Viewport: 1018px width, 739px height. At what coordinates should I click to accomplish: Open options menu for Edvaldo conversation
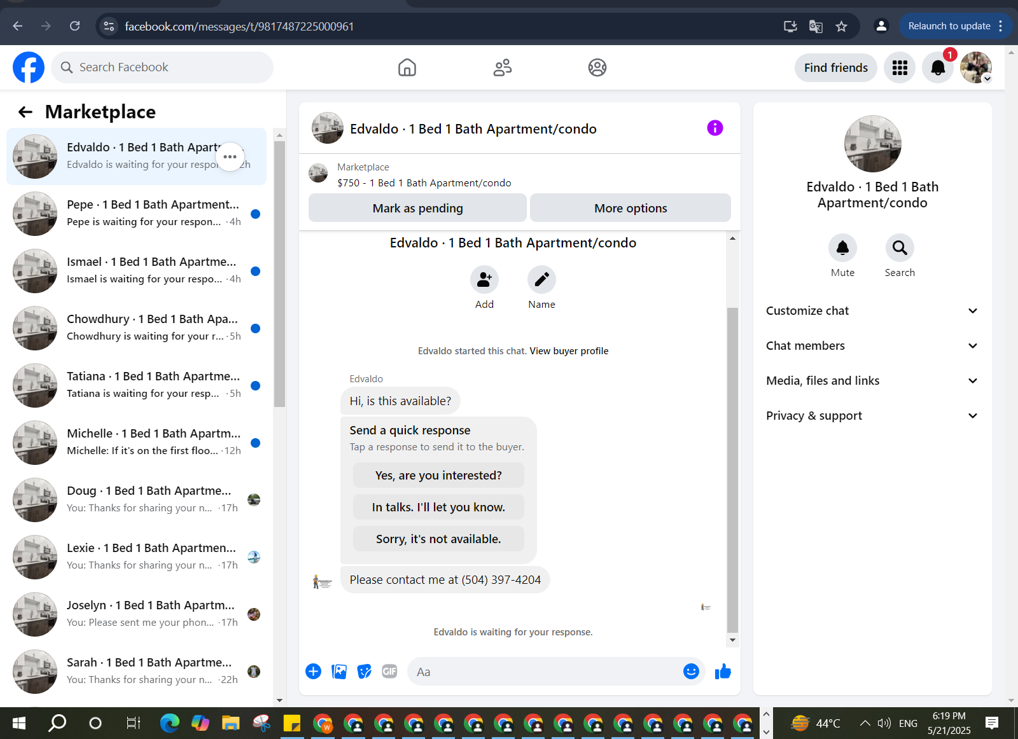pyautogui.click(x=230, y=156)
